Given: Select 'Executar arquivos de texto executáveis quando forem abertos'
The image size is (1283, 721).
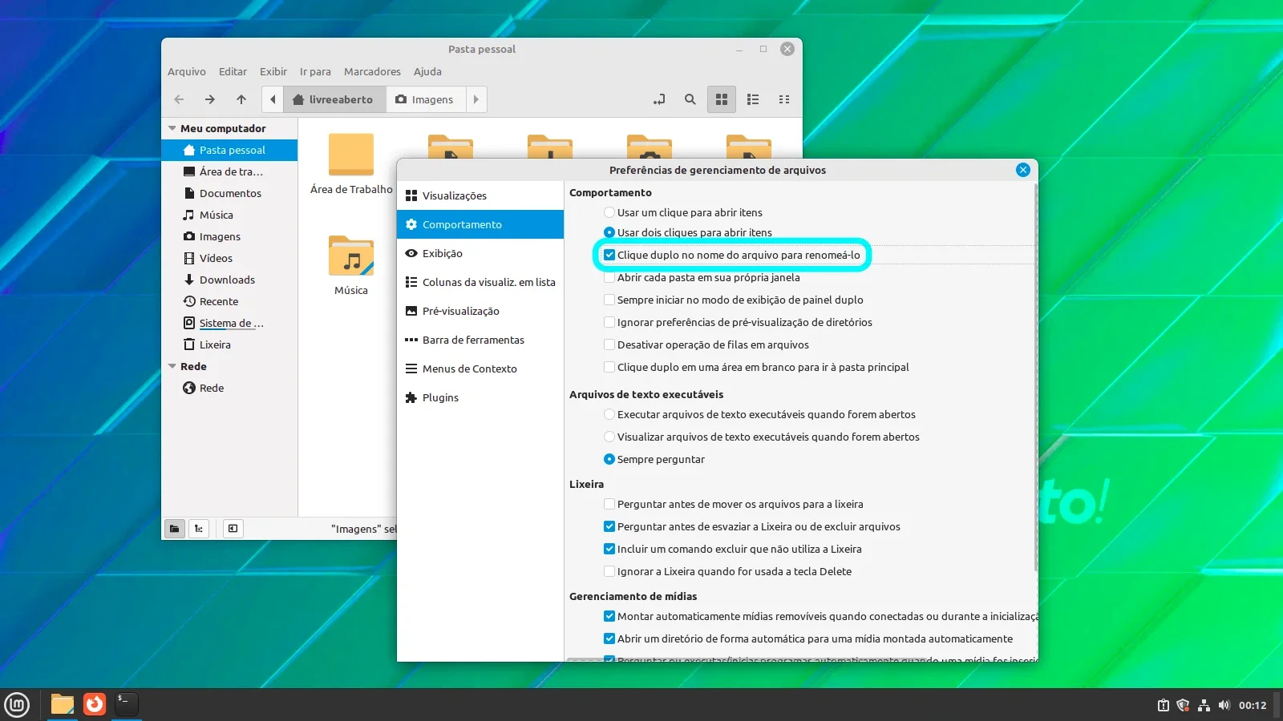Looking at the screenshot, I should click(759, 415).
